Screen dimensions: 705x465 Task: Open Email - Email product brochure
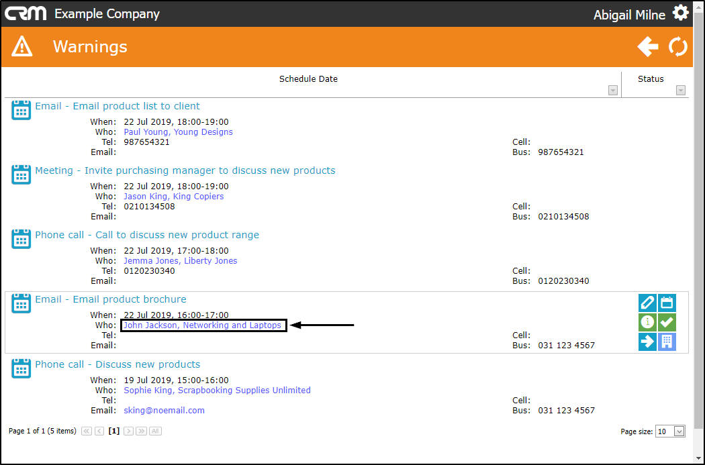click(x=111, y=299)
